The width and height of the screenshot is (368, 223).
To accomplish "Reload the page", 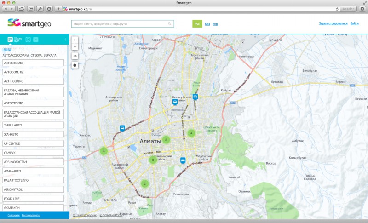I will coord(337,9).
